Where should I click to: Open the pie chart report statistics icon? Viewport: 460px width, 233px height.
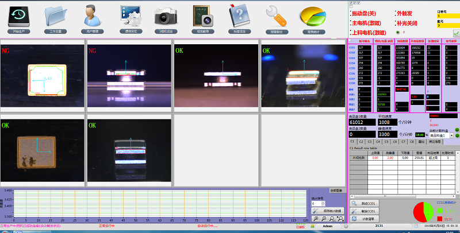[313, 15]
